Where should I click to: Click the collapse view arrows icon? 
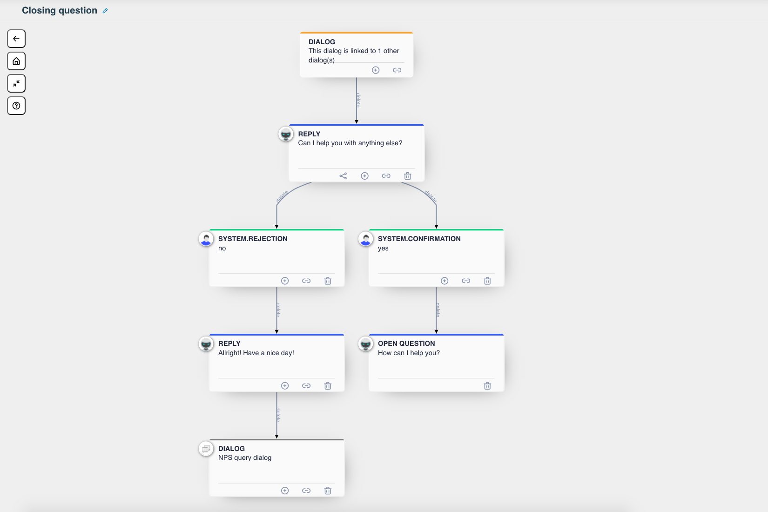16,83
